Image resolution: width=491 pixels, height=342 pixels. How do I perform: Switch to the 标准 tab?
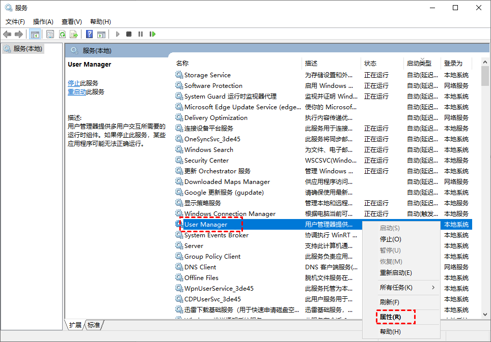point(93,325)
